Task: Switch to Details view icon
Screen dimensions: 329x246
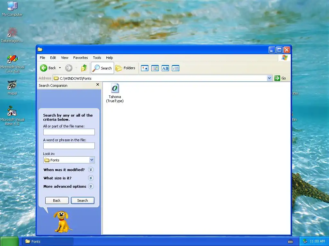Action: 176,68
